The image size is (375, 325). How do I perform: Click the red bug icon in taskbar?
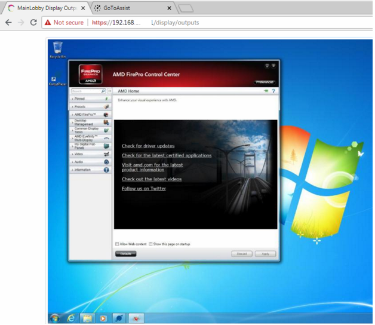136,318
